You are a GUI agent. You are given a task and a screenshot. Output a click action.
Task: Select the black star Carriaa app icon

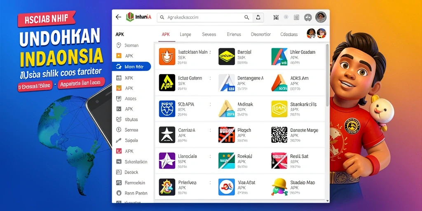[x=167, y=135]
